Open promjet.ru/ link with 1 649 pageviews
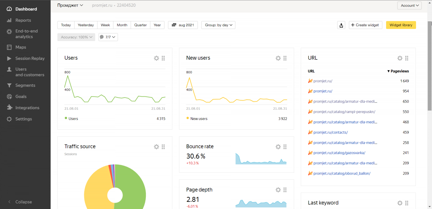This screenshot has width=432, height=209. (x=323, y=81)
